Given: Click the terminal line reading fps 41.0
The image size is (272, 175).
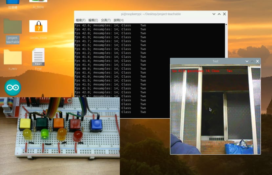Looking at the screenshot, I should click(110, 77).
